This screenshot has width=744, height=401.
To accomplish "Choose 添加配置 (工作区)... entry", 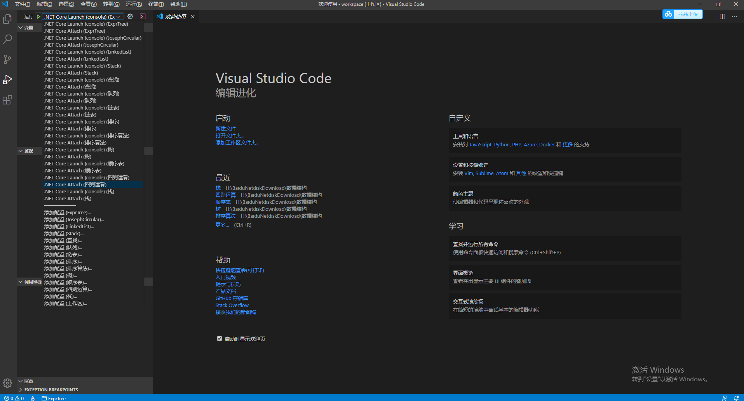I will tap(93, 304).
